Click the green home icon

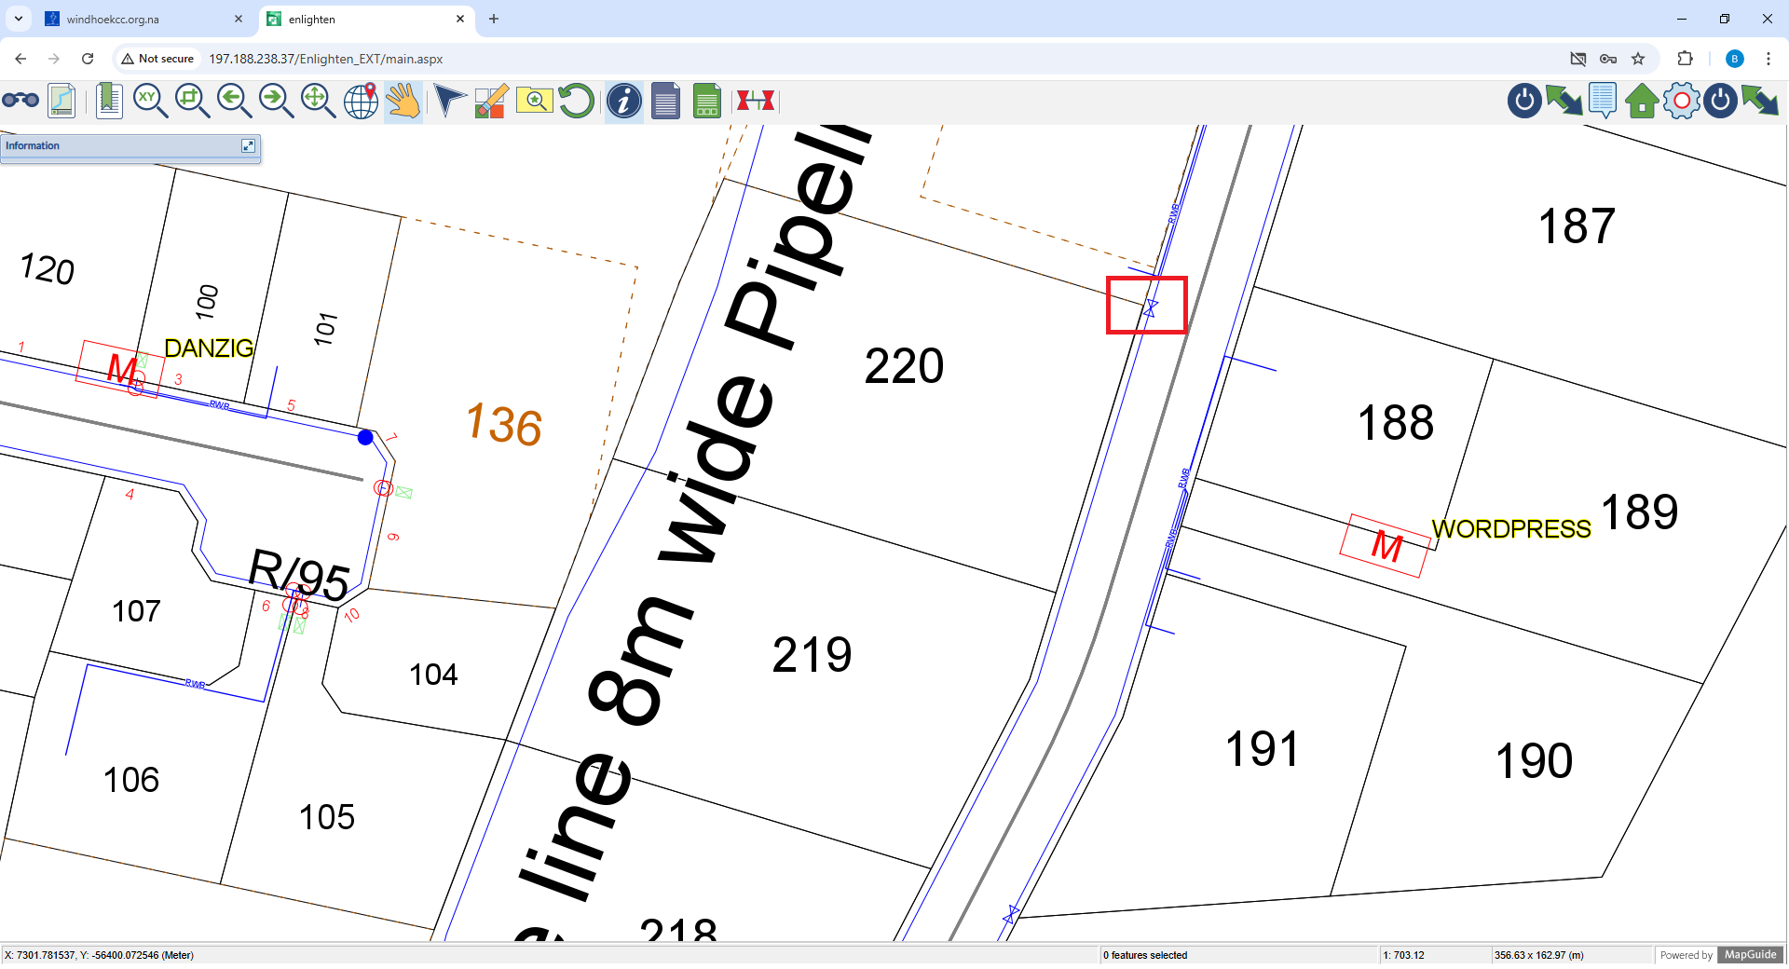(1642, 101)
